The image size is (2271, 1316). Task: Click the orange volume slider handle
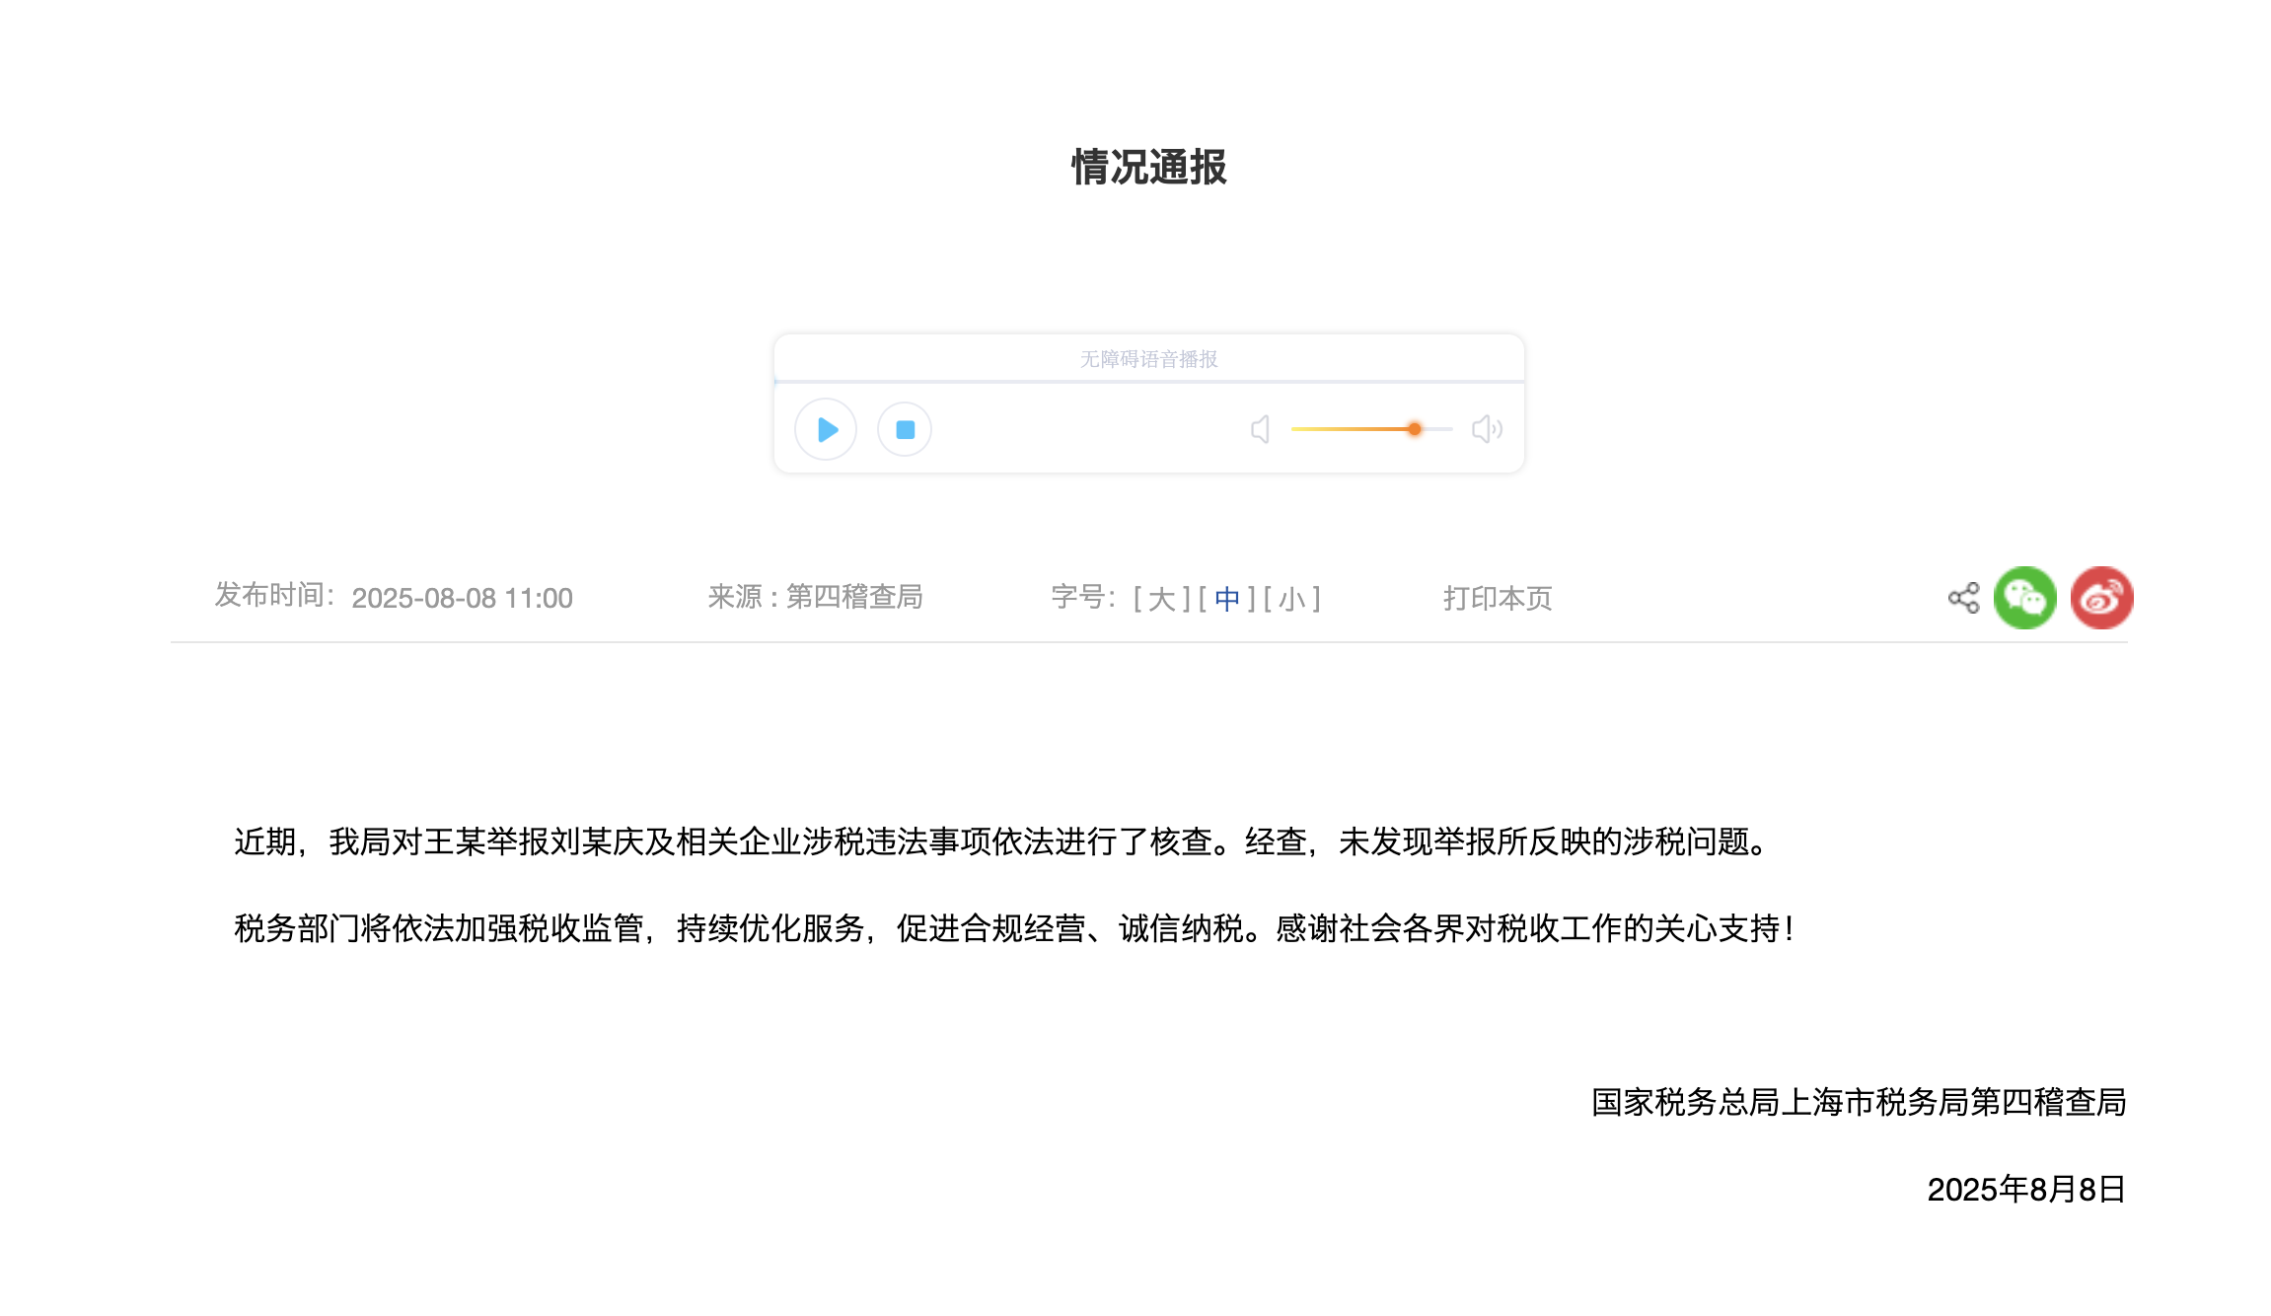(1415, 429)
